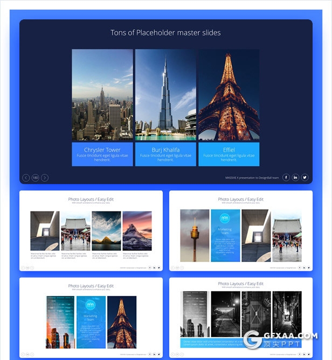Go to next slide with right arrow
The height and width of the screenshot is (360, 332).
pyautogui.click(x=45, y=178)
